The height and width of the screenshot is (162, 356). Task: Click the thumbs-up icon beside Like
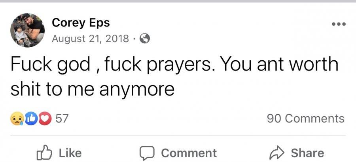44,153
